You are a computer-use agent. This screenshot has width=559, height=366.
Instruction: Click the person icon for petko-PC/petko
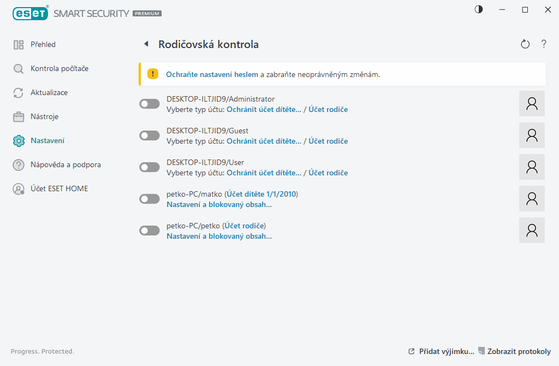pos(531,230)
